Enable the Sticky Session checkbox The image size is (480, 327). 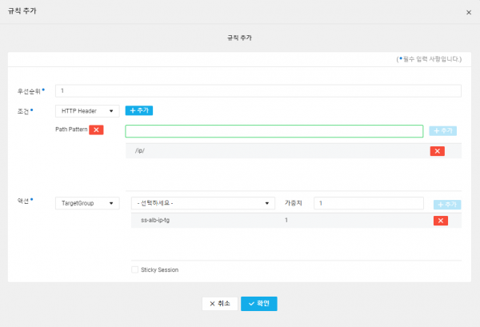coord(134,269)
